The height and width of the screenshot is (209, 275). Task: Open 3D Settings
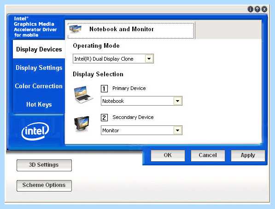[x=44, y=165]
